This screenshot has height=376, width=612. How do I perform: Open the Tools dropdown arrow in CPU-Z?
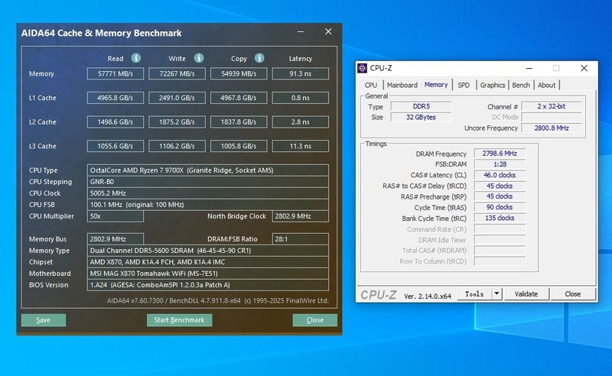(496, 293)
